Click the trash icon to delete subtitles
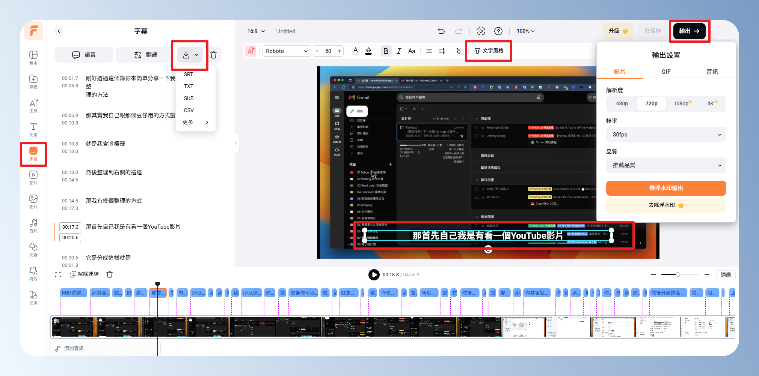 214,55
